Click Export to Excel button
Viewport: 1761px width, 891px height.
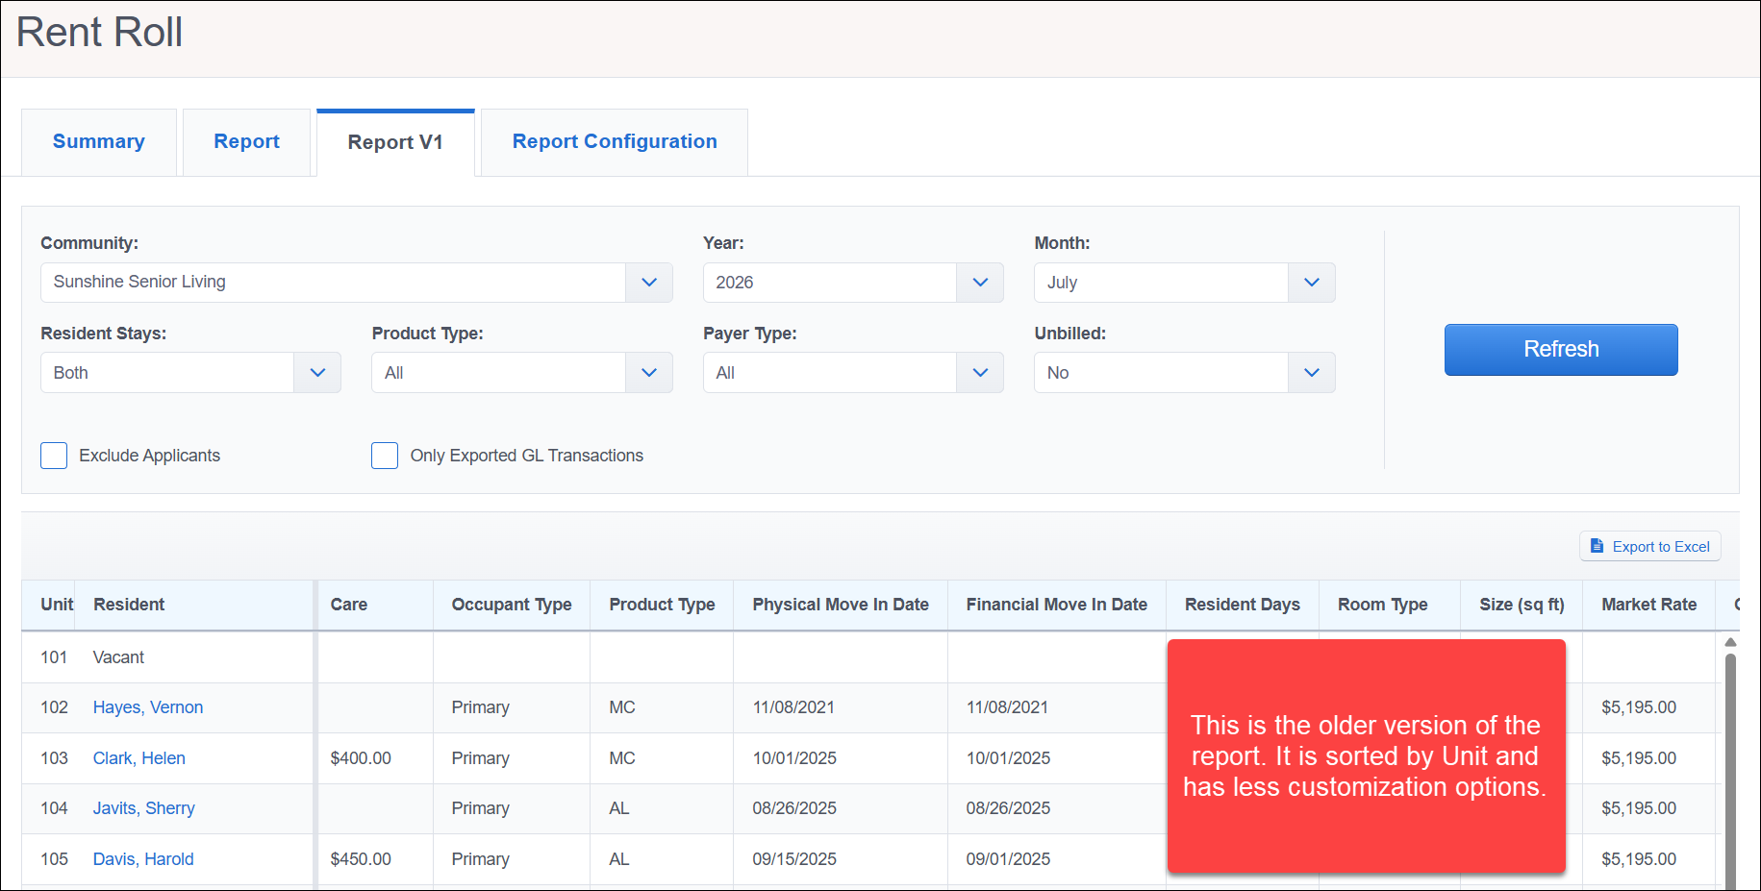(x=1650, y=546)
